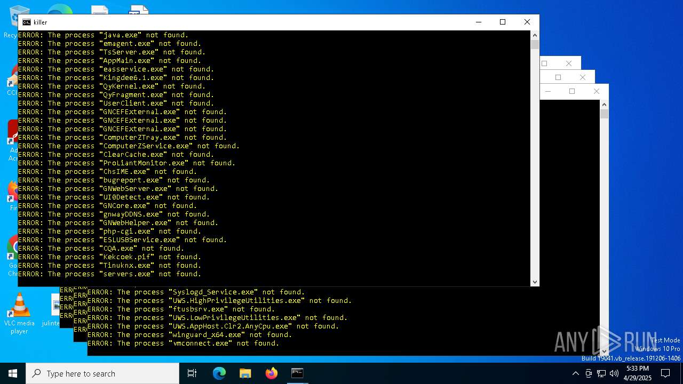Image resolution: width=683 pixels, height=384 pixels.
Task: Click the killer console window title icon
Action: tap(26, 22)
